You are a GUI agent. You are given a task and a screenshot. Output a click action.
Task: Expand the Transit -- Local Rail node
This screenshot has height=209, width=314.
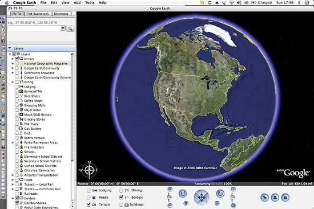click(13, 184)
